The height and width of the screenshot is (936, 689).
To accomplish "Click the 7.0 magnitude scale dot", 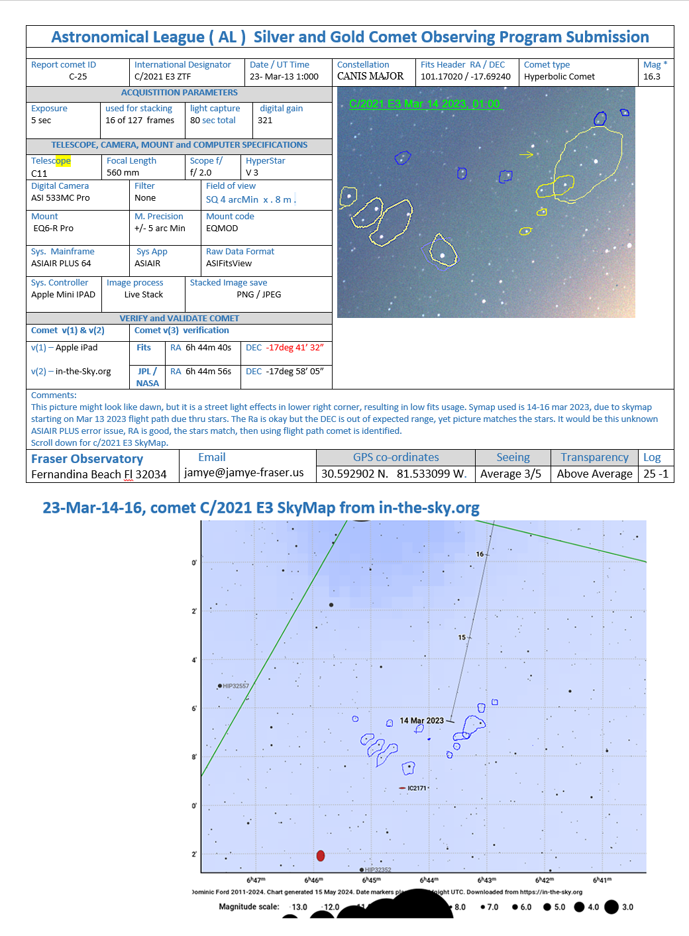I will coord(482,907).
